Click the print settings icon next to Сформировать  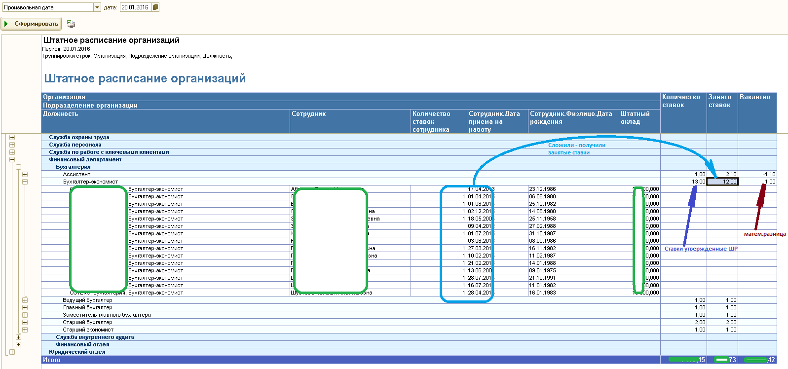tap(71, 24)
